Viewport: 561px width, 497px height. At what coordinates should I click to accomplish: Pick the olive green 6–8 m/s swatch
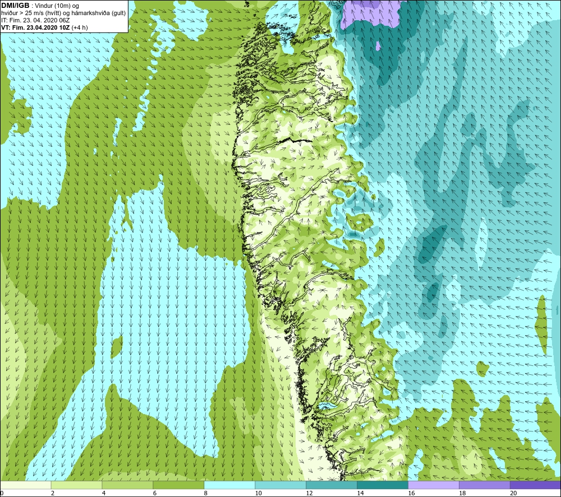(x=178, y=485)
